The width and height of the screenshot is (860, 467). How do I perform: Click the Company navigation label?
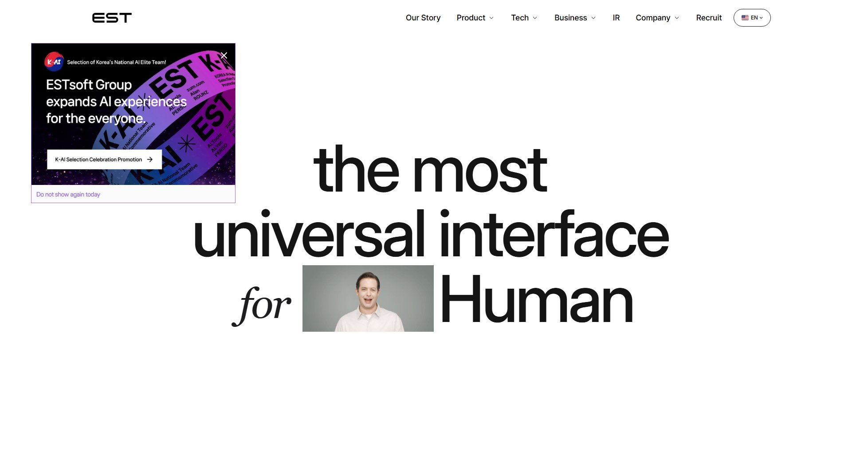point(652,18)
